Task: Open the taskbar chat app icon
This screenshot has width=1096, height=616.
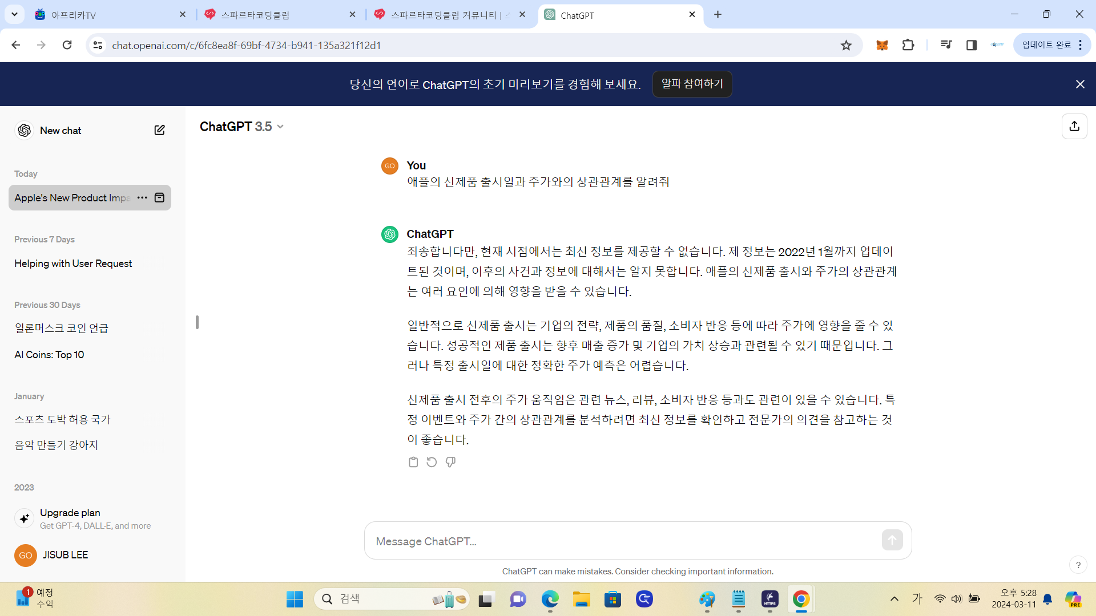Action: (518, 599)
